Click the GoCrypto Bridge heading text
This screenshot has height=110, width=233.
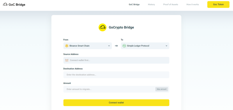(121, 28)
